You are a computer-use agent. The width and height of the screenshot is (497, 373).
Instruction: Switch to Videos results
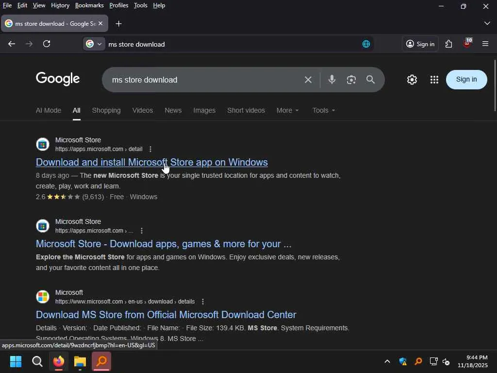143,110
